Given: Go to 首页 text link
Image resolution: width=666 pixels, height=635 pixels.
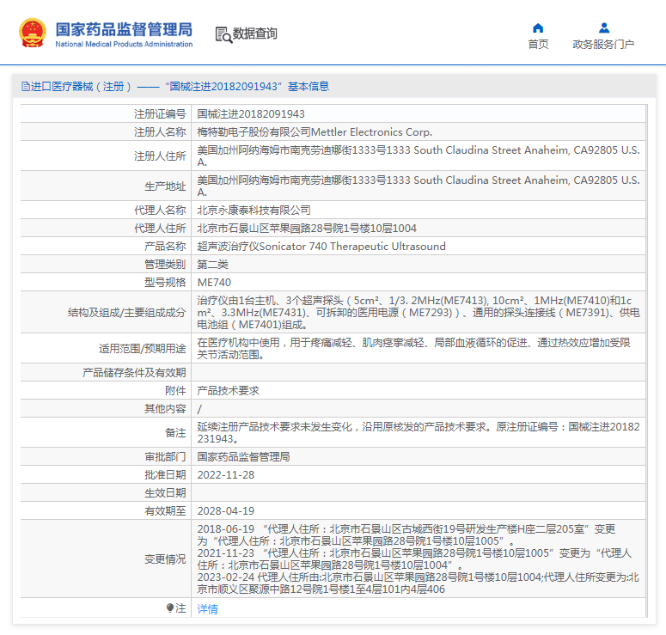Looking at the screenshot, I should [x=538, y=44].
